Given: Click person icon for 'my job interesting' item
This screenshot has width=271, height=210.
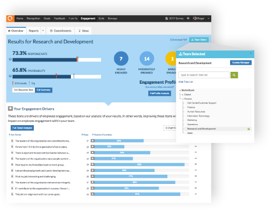Looking at the screenshot, I should point(12,176).
